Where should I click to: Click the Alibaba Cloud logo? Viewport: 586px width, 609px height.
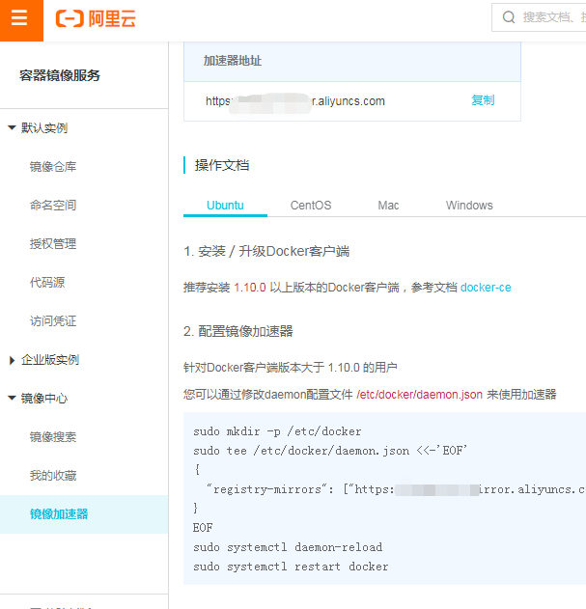pyautogui.click(x=96, y=18)
